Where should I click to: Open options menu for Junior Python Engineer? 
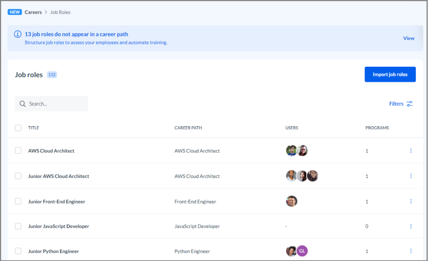point(411,251)
